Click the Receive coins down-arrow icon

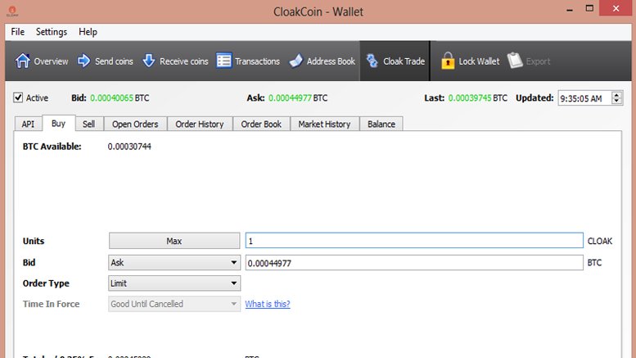[149, 61]
